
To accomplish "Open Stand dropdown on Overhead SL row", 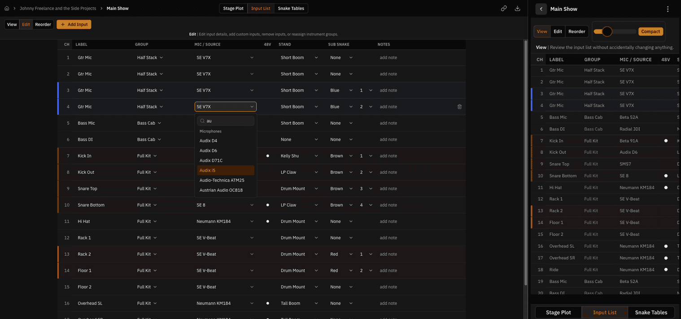I will tap(299, 303).
